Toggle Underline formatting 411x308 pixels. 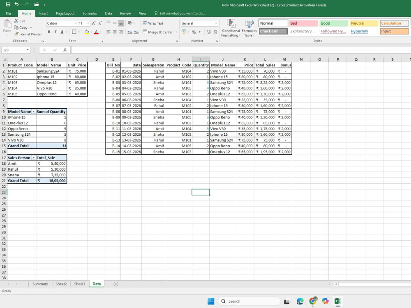[x=62, y=32]
